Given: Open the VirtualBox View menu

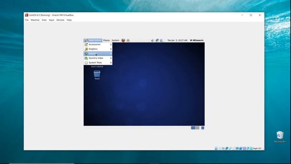Looking at the screenshot, I should tap(44, 20).
